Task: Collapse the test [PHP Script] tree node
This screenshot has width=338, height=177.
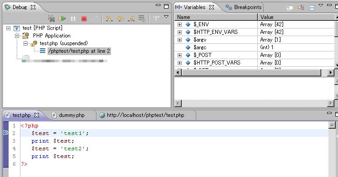Action: point(9,28)
